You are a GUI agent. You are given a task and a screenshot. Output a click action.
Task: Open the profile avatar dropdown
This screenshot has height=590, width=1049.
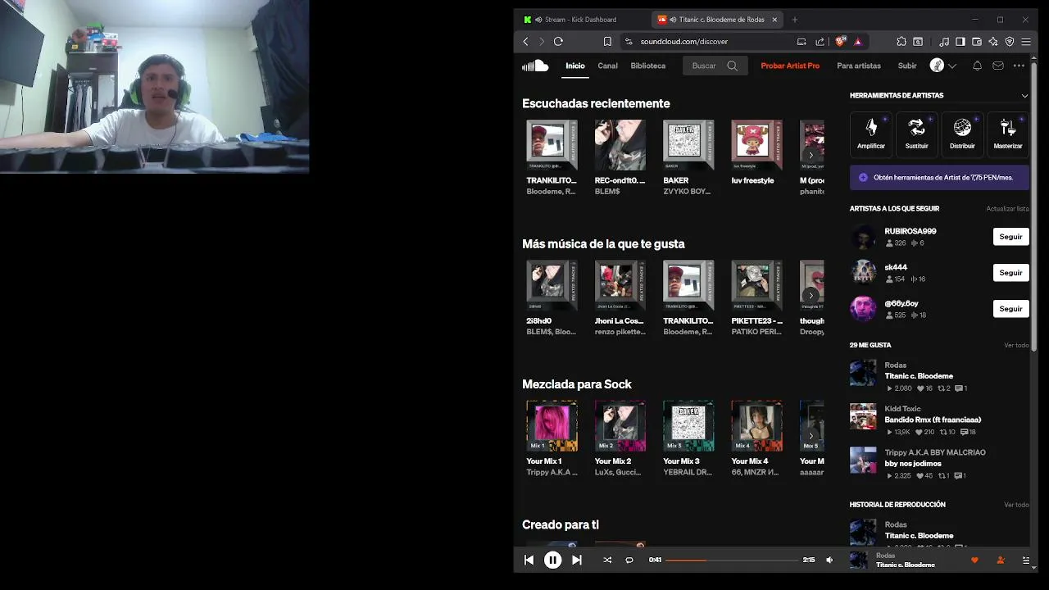pyautogui.click(x=943, y=66)
